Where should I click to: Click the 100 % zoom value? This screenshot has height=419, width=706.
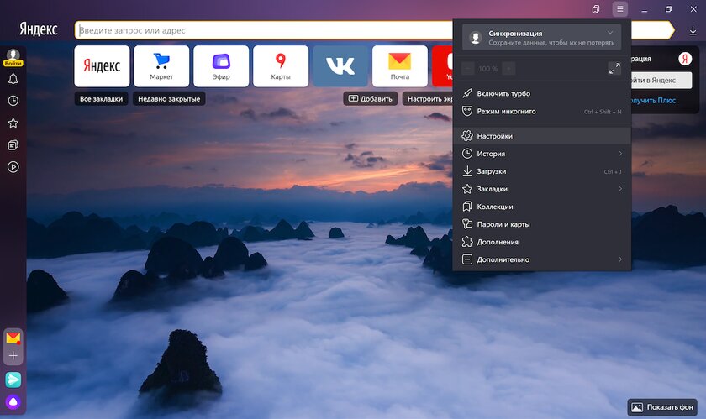(488, 68)
